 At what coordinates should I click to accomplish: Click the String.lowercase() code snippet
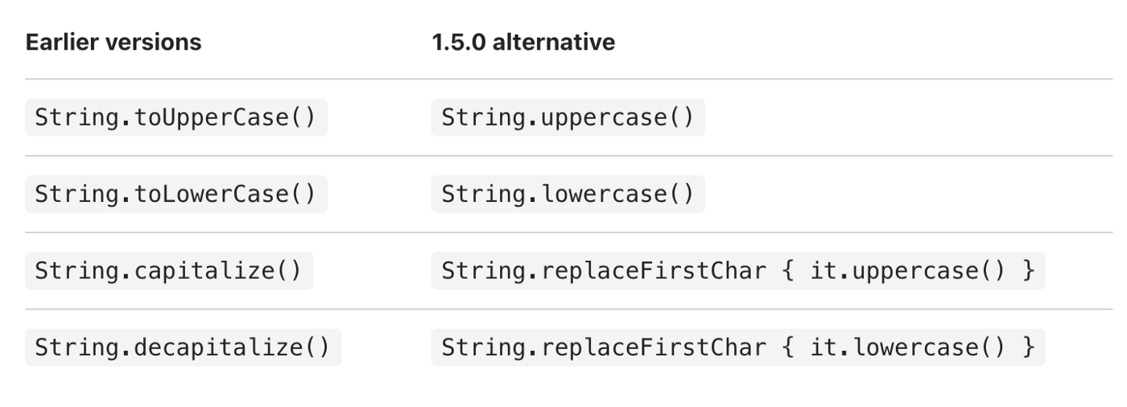[568, 195]
